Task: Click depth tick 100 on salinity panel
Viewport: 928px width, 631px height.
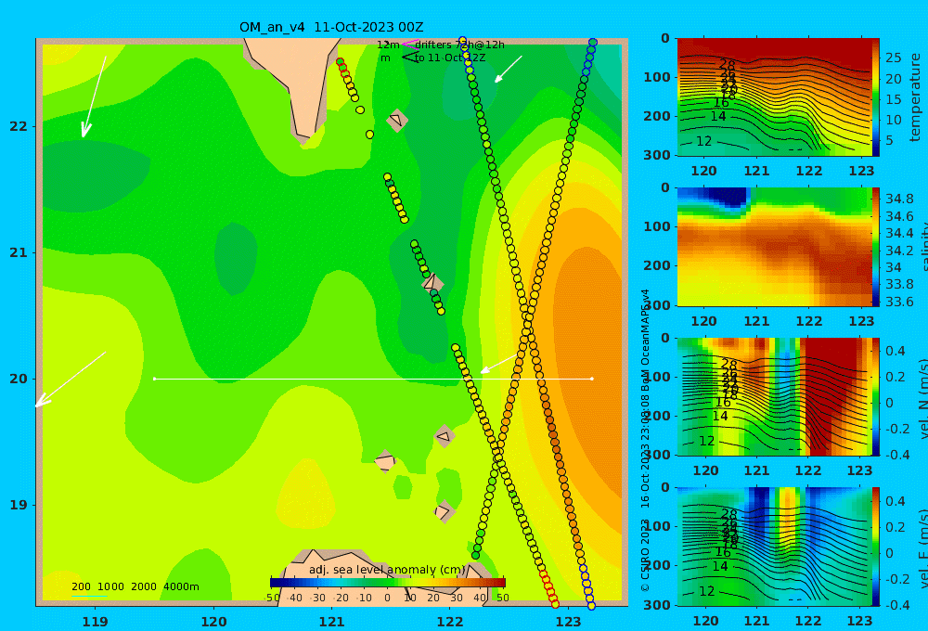Action: pyautogui.click(x=657, y=226)
